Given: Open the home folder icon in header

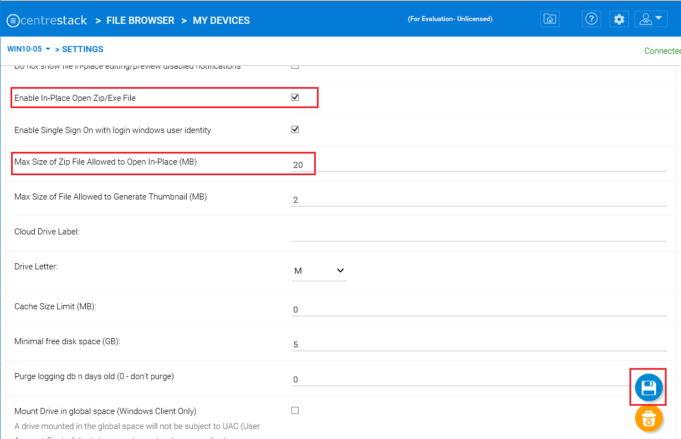Looking at the screenshot, I should point(550,19).
